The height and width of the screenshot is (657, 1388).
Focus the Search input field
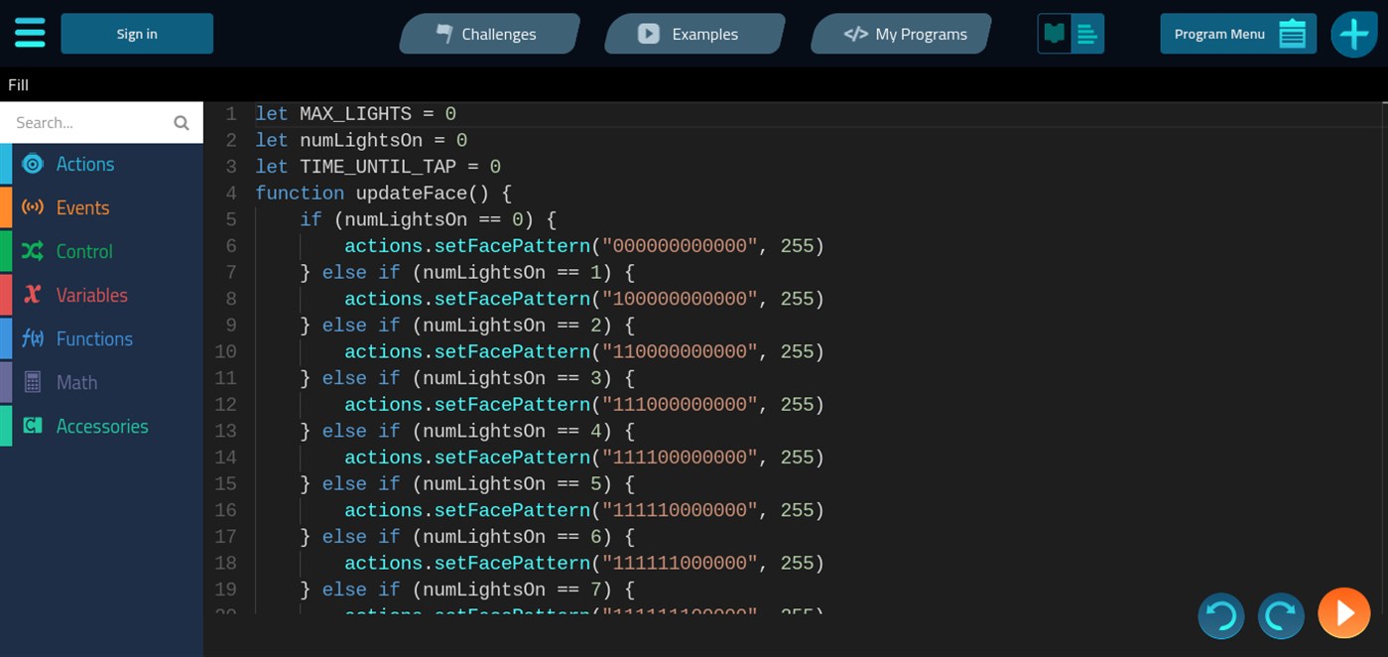(x=89, y=123)
